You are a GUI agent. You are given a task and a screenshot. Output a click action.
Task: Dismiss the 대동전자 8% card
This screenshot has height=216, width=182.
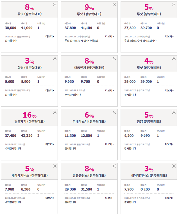pos(114,58)
